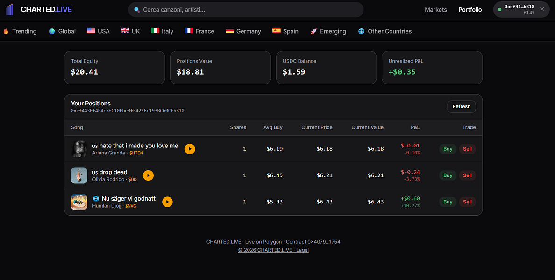Open the Ariana Grande album thumbnail
The height and width of the screenshot is (280, 555).
tap(79, 149)
